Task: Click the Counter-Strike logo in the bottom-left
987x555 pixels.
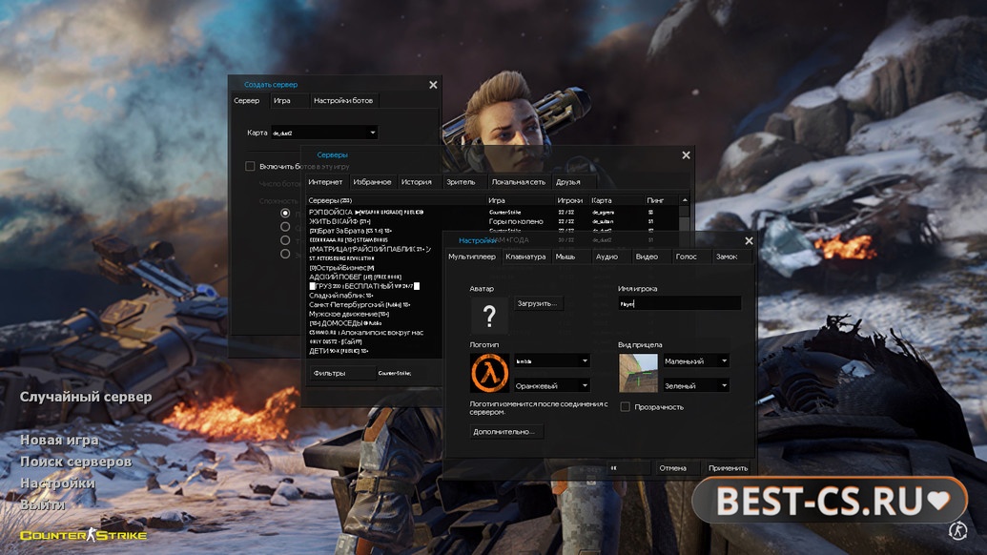Action: [83, 535]
